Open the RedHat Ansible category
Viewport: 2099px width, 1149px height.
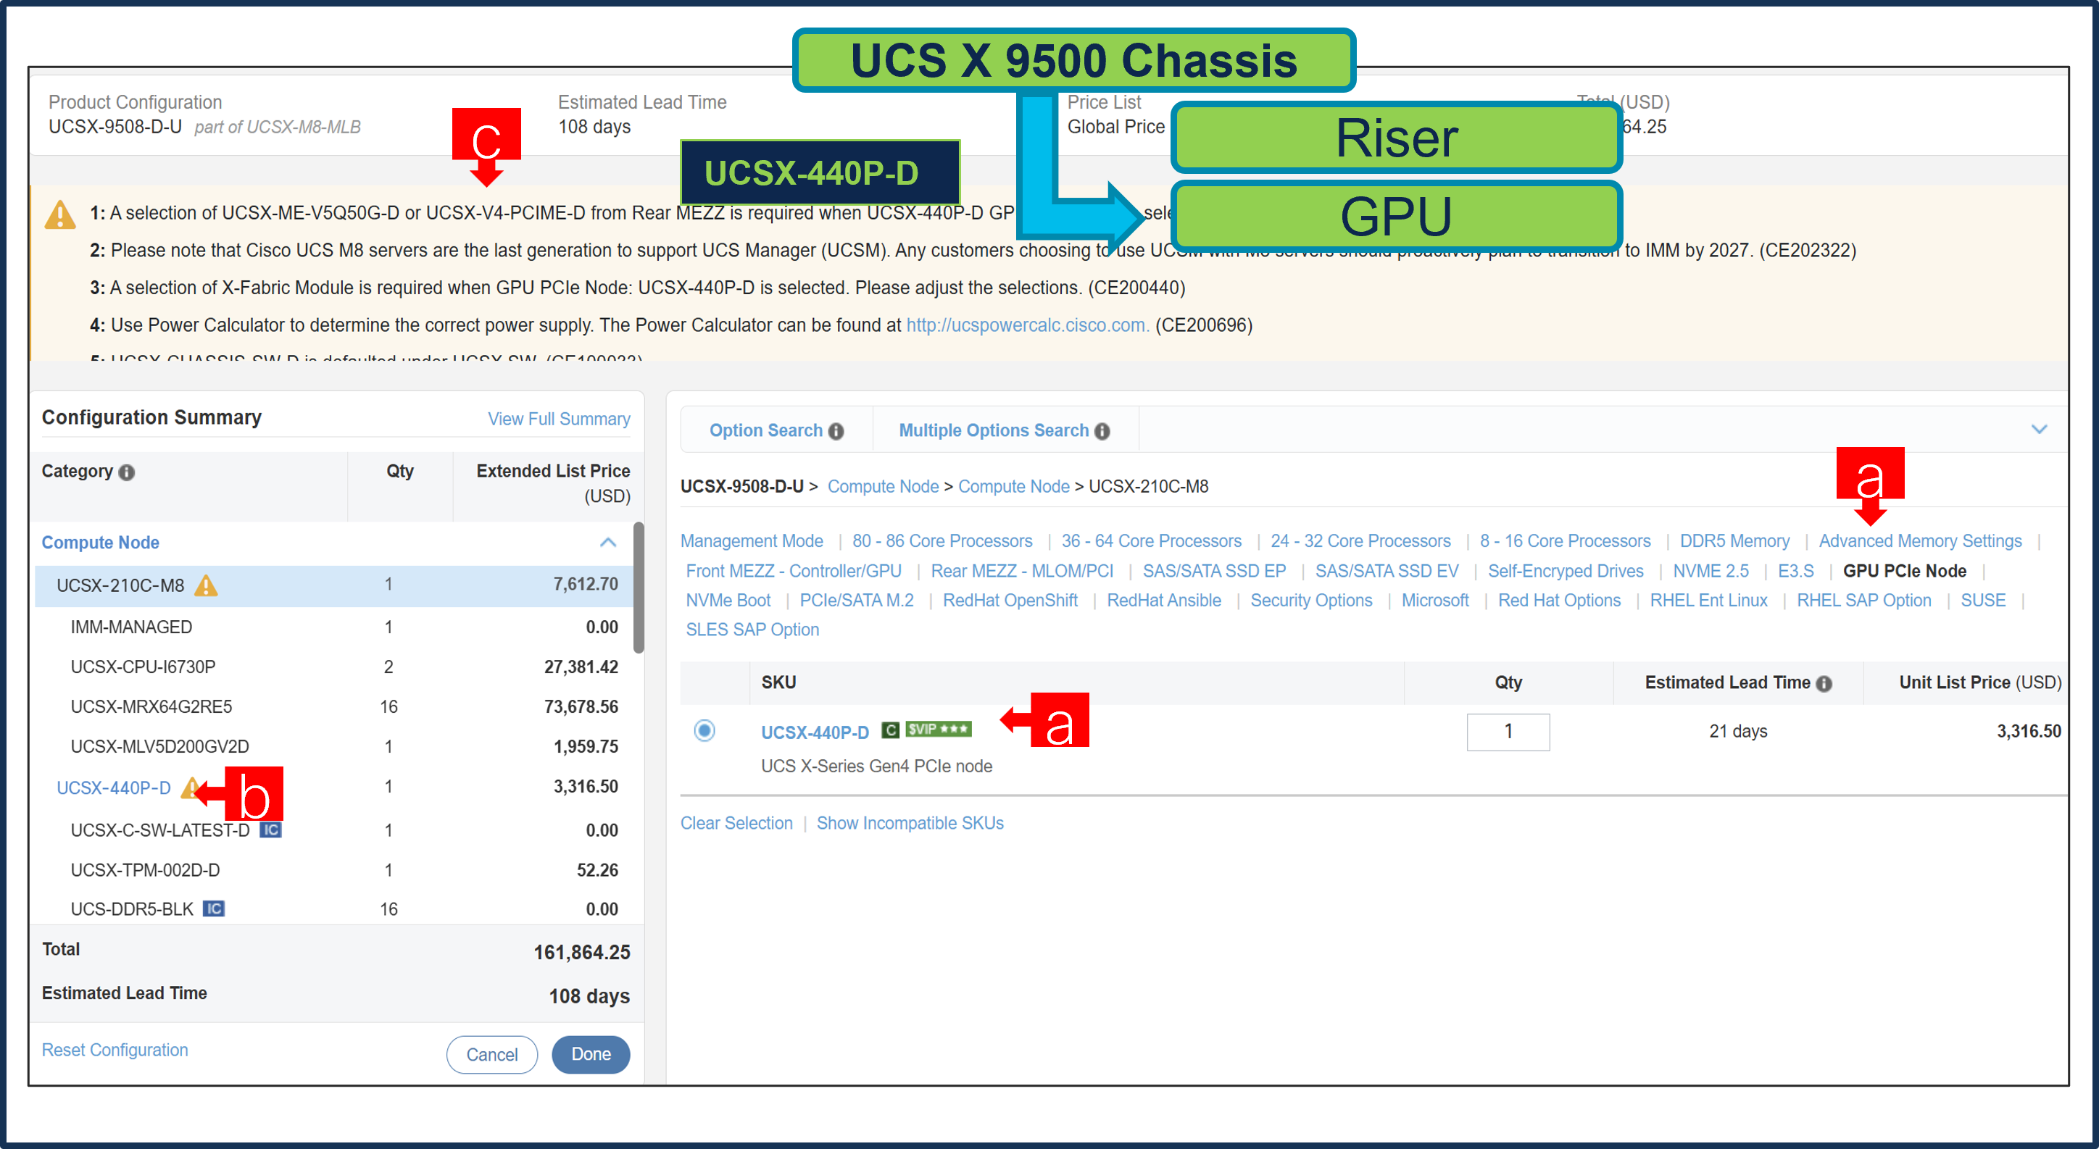[x=1163, y=600]
